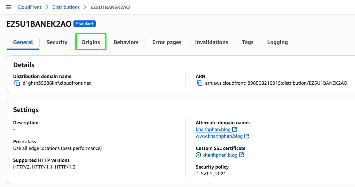Click the Details section heading

point(24,65)
